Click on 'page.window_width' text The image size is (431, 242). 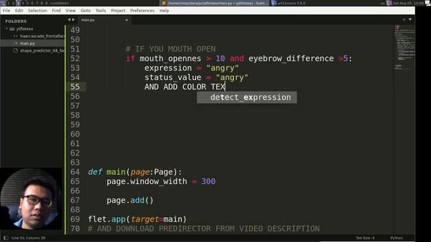coord(147,182)
